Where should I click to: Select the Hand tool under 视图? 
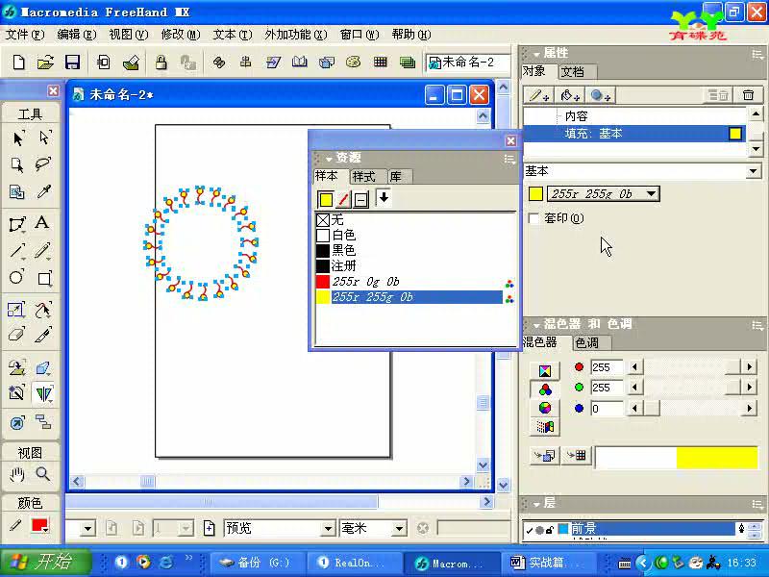16,474
